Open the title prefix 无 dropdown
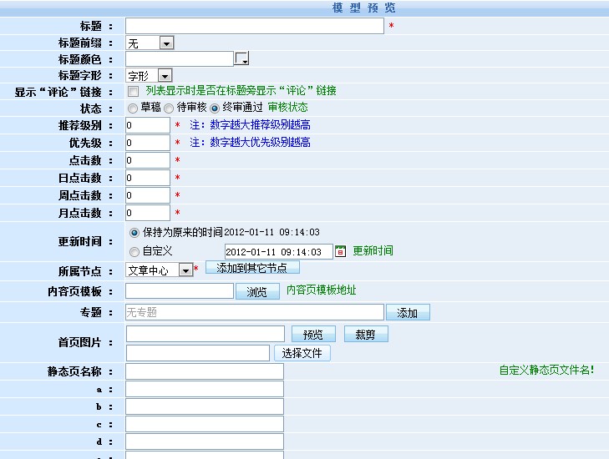Screen dimensions: 609x459 (x=150, y=43)
